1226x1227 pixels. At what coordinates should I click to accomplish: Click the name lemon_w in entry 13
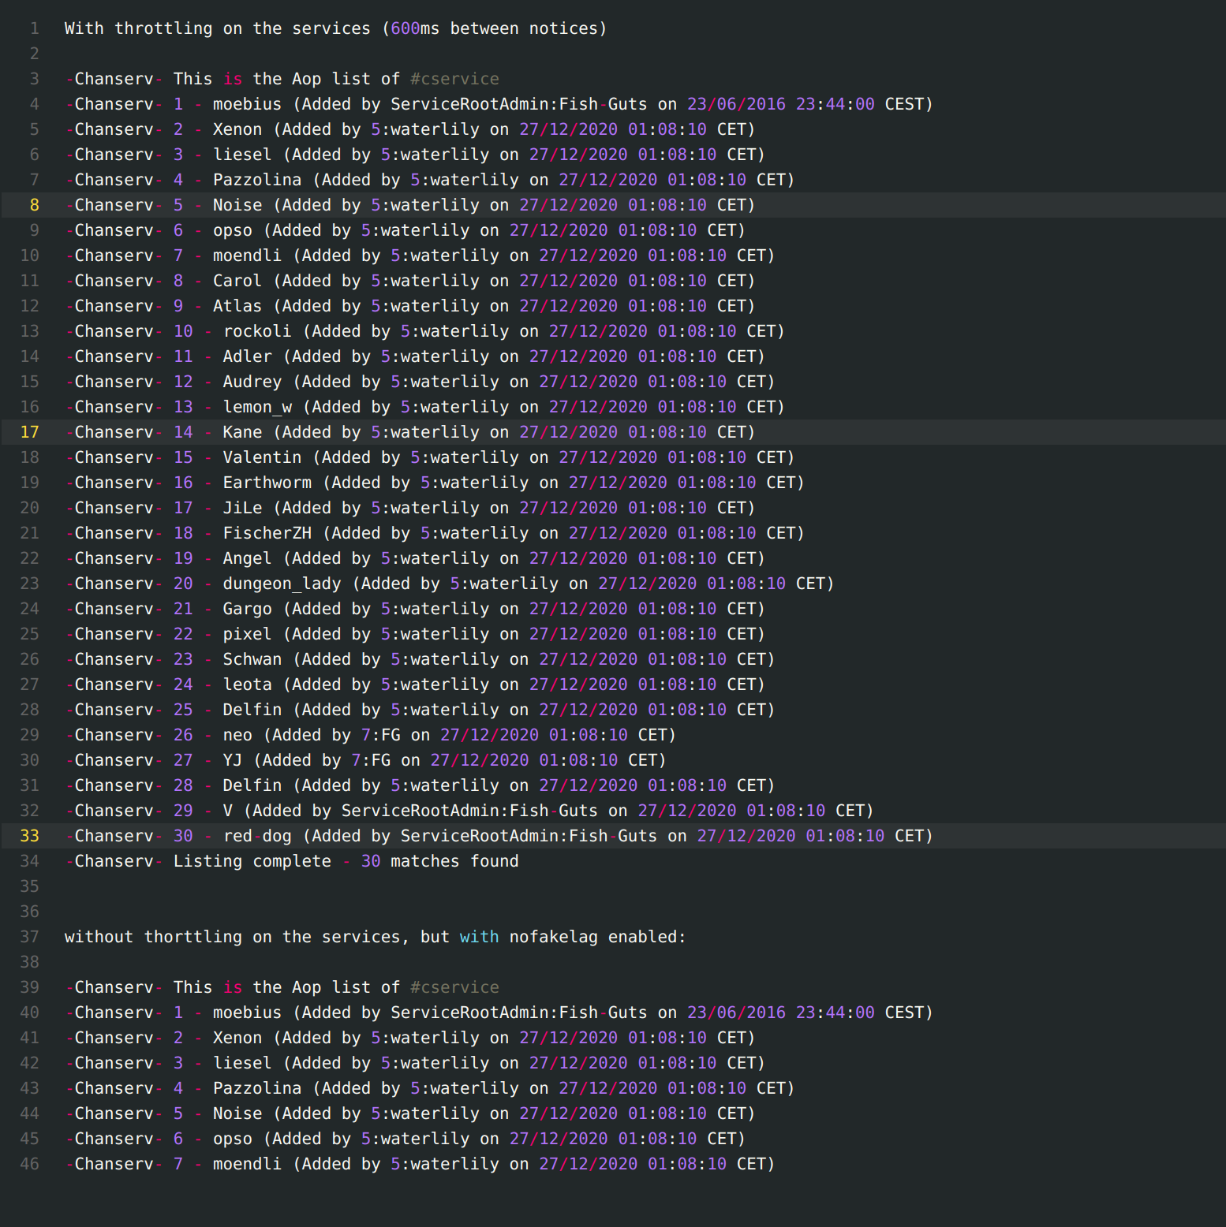coord(257,407)
